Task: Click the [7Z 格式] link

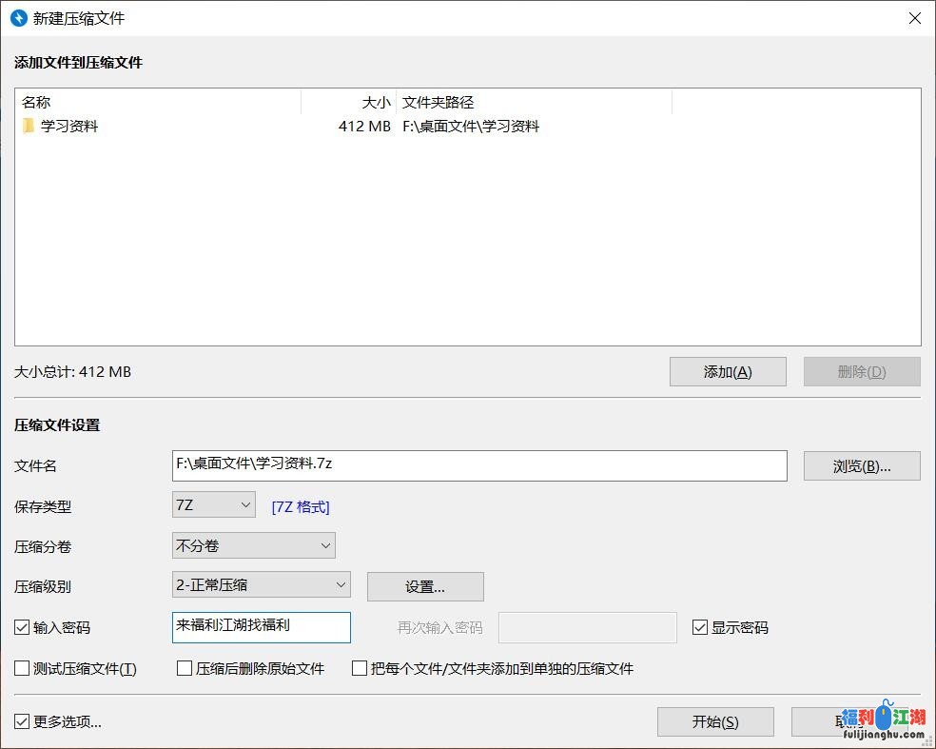Action: pyautogui.click(x=300, y=506)
